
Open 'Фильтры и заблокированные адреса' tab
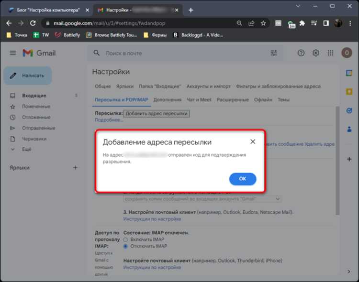point(278,86)
